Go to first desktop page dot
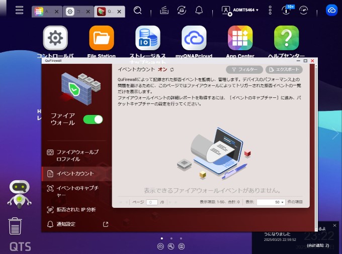The image size is (342, 254). coord(162,238)
